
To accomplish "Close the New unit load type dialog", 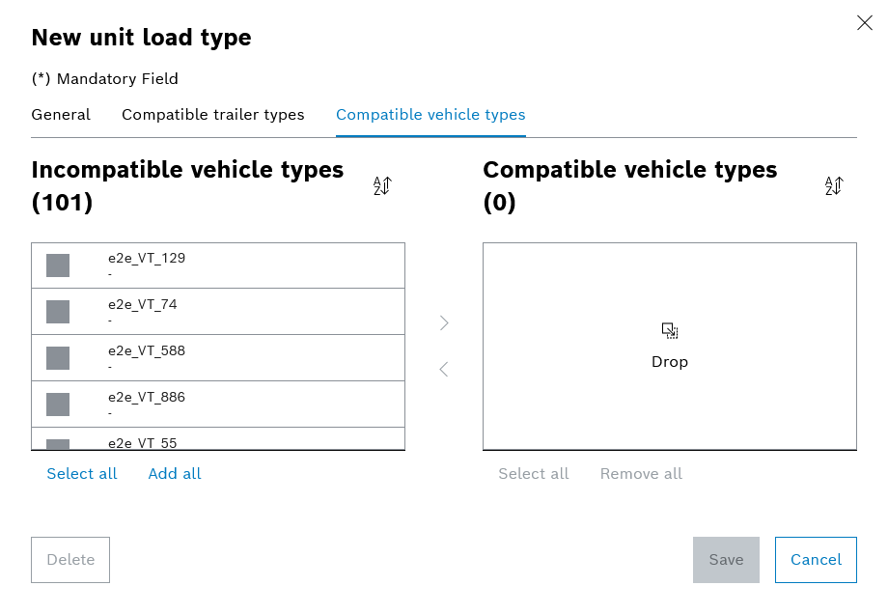I will [x=865, y=22].
